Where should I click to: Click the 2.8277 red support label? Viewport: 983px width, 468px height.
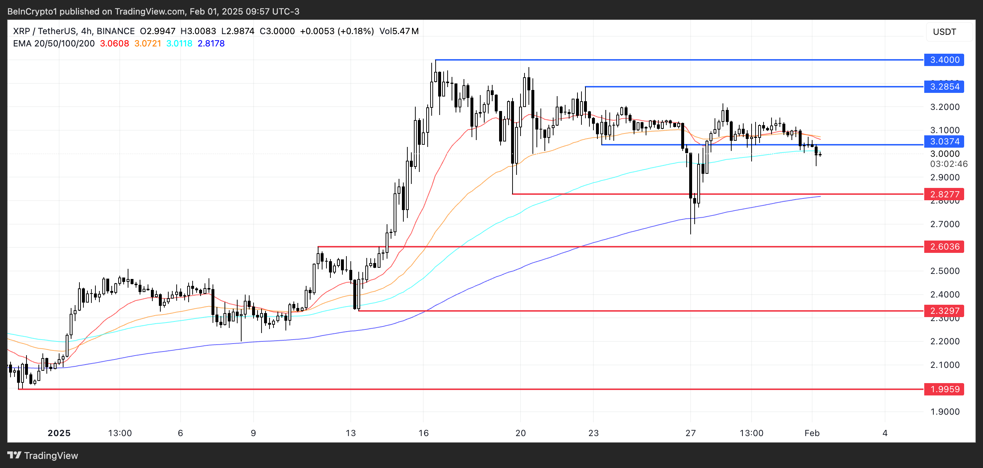pos(944,194)
